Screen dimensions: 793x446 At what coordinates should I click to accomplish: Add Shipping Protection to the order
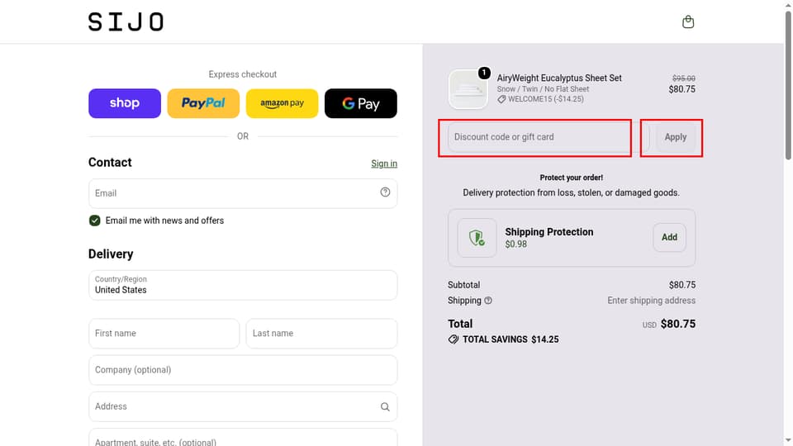click(669, 237)
